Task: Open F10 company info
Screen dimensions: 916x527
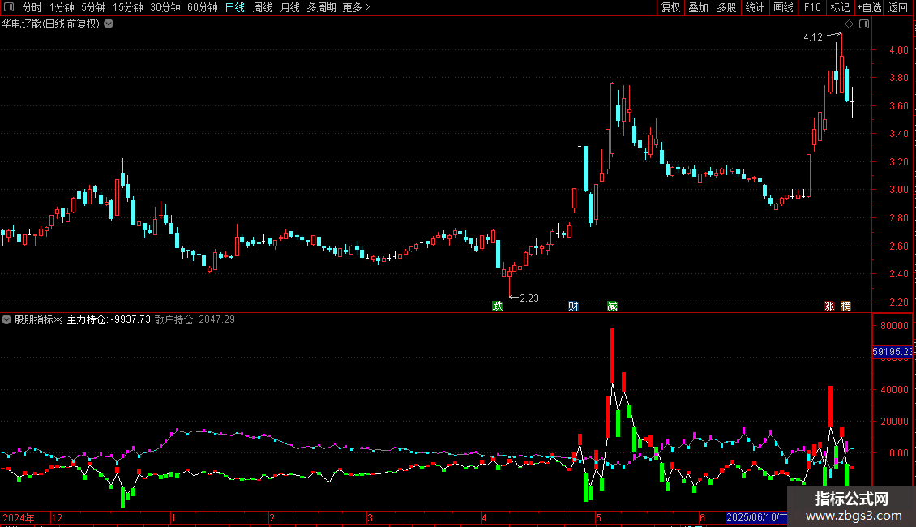Action: (x=812, y=7)
